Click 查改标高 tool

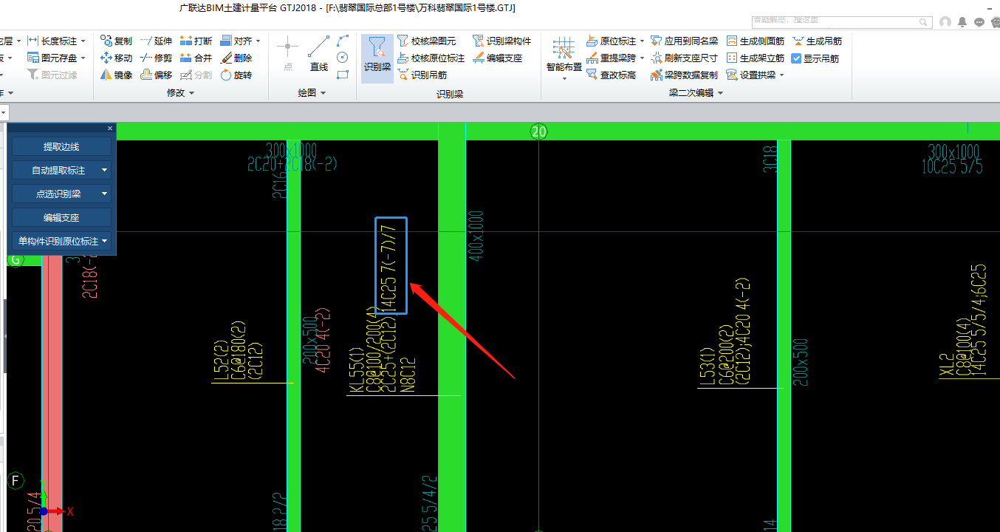coord(611,75)
